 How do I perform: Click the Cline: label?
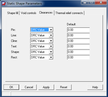click(x=14, y=41)
